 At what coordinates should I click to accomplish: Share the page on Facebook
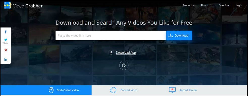(6, 32)
